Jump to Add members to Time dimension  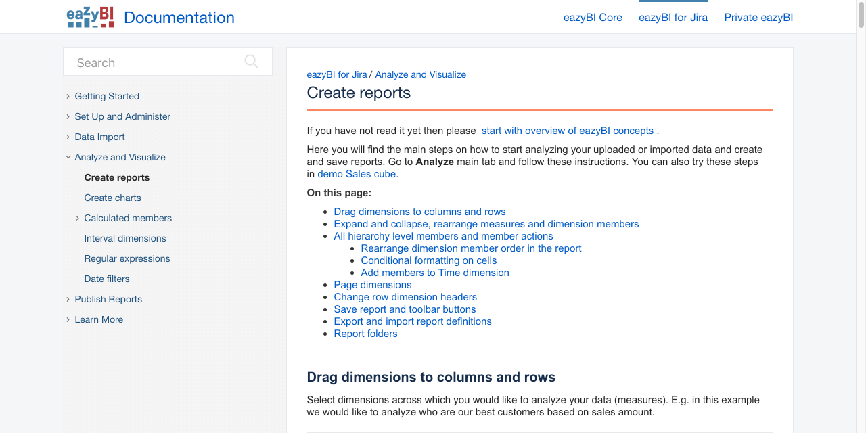435,273
